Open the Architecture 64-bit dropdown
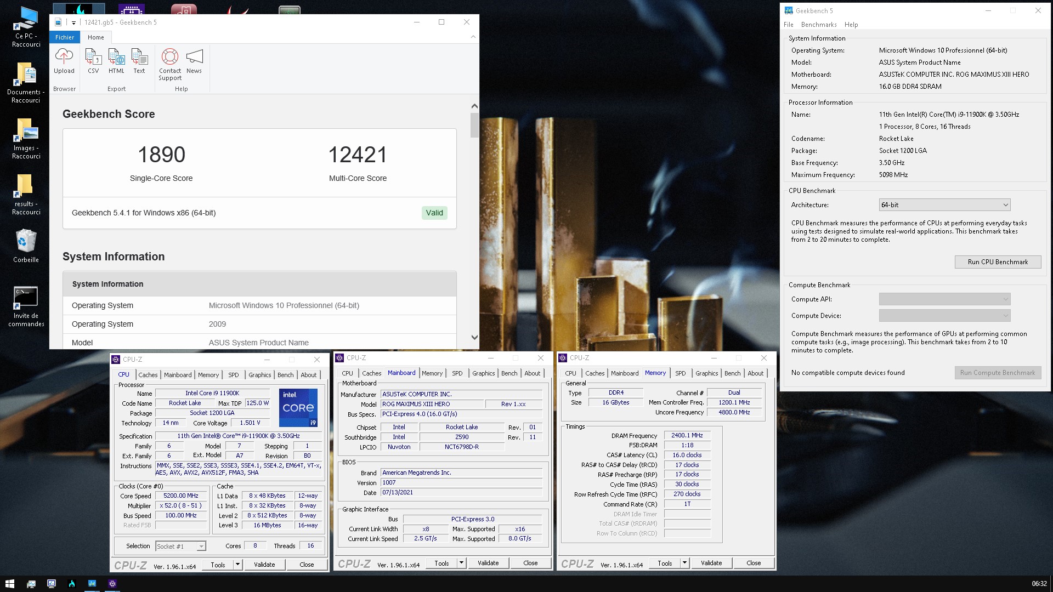Image resolution: width=1053 pixels, height=592 pixels. pos(944,205)
